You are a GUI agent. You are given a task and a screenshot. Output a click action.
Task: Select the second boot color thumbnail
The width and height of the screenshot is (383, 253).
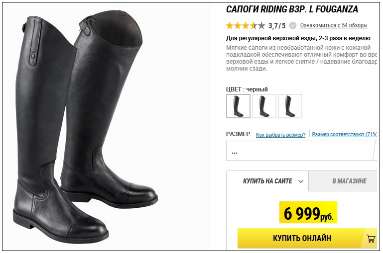(x=264, y=106)
